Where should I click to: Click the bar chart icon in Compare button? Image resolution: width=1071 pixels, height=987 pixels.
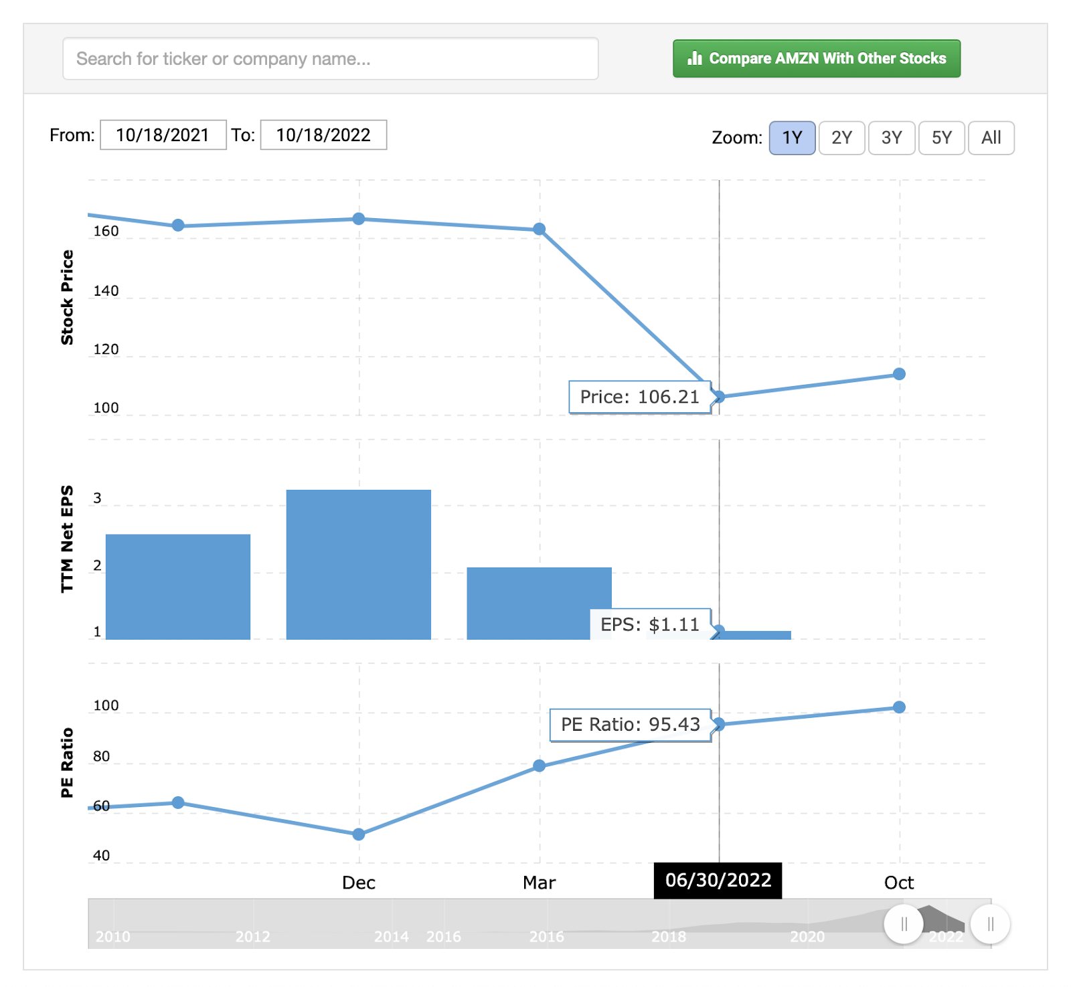(695, 58)
